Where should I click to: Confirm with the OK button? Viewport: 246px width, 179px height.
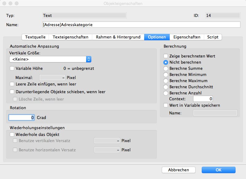218,170
